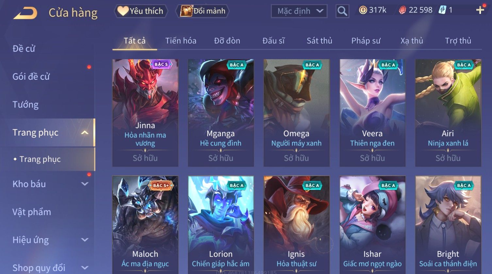Open the Jinna Hỏa nhãn ma vương skin
Viewport: 492px width, 274px height.
(x=145, y=113)
